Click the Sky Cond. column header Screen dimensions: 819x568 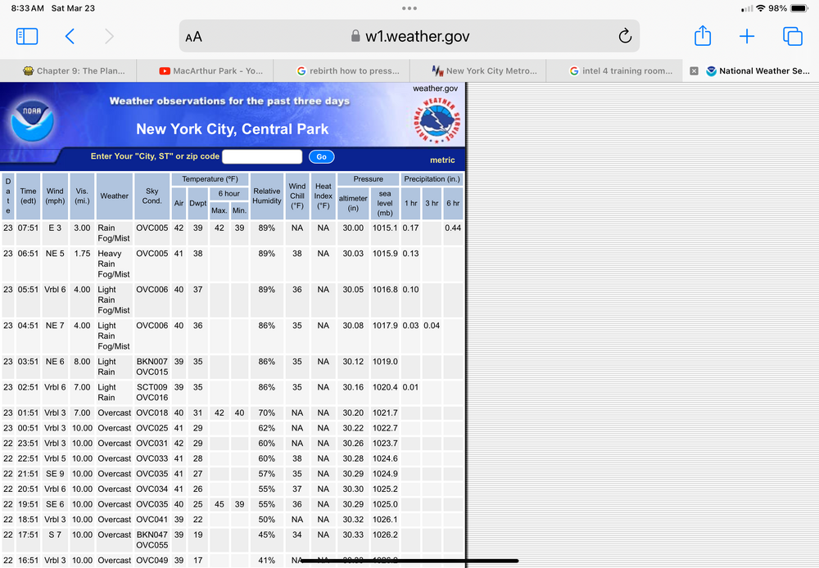(x=152, y=196)
